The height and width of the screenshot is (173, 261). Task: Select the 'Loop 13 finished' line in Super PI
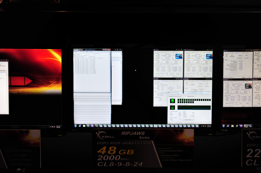coord(86,73)
